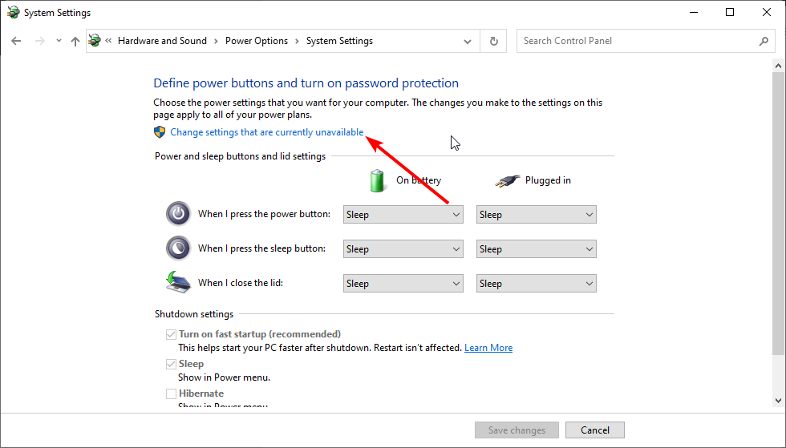Click Change settings that are currently unavailable
Viewport: 786px width, 448px height.
(x=266, y=132)
